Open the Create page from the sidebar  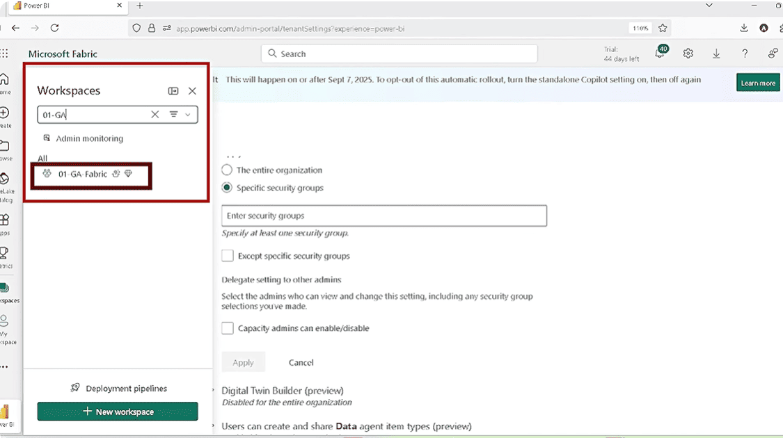[x=5, y=117]
